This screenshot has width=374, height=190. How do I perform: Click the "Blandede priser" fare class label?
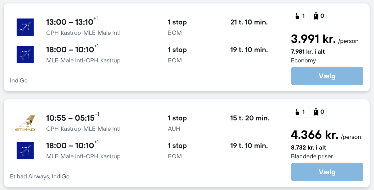tap(312, 156)
